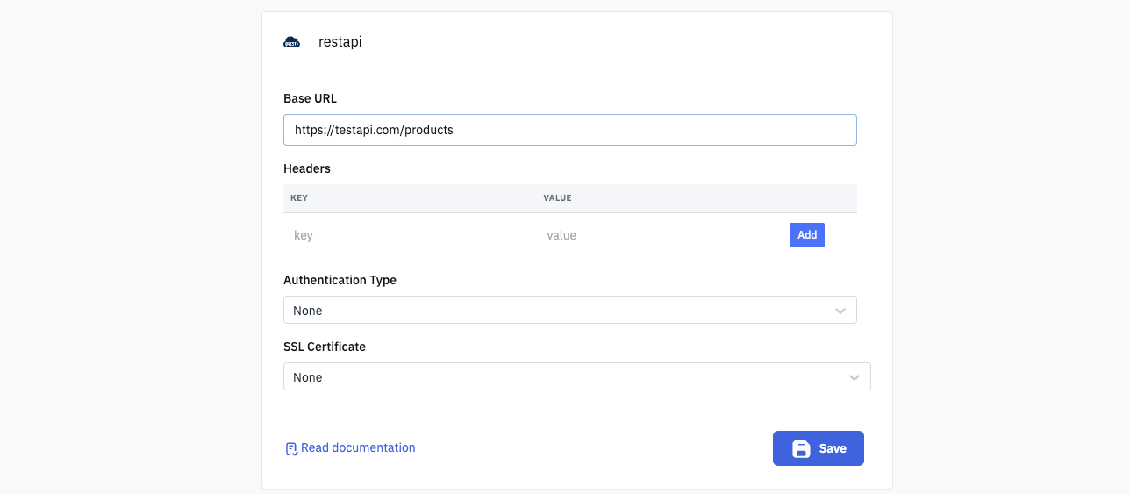Click the VALUE column header
This screenshot has height=494, width=1130.
(x=557, y=198)
